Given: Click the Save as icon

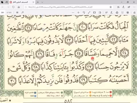Looking at the screenshot, I should pyautogui.click(x=128, y=13).
